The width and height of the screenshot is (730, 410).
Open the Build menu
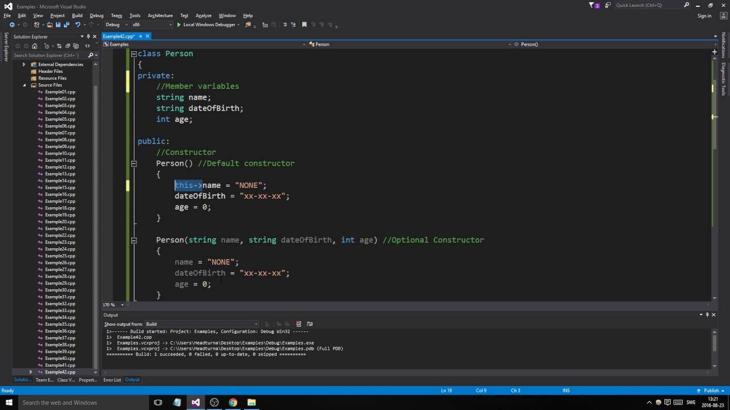[x=77, y=15]
